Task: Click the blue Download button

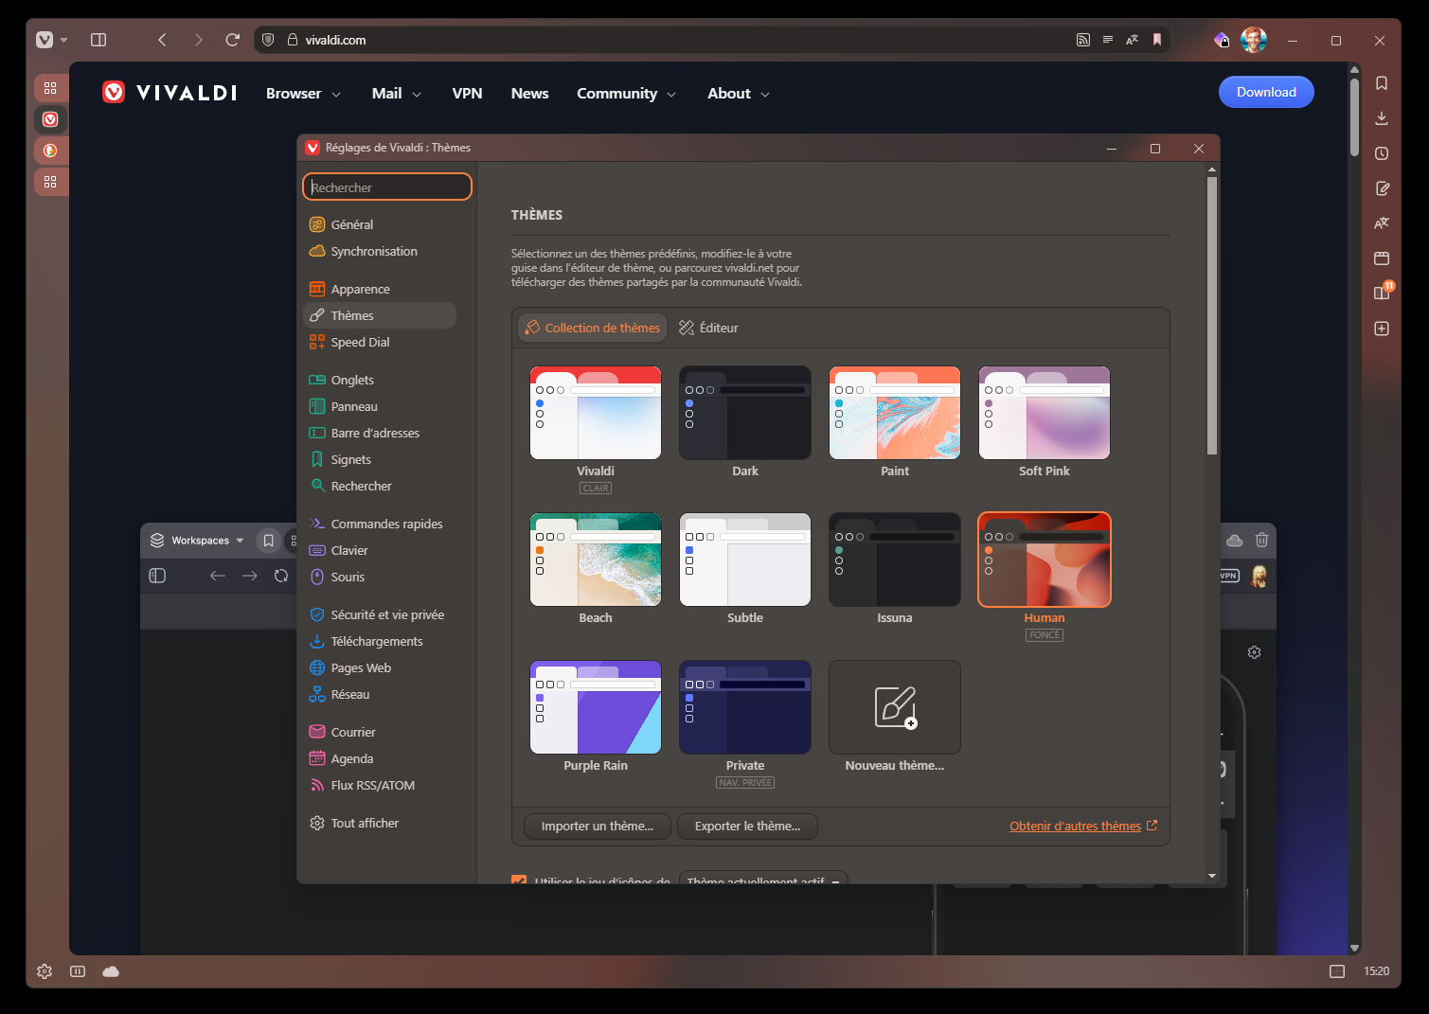Action: 1266,92
